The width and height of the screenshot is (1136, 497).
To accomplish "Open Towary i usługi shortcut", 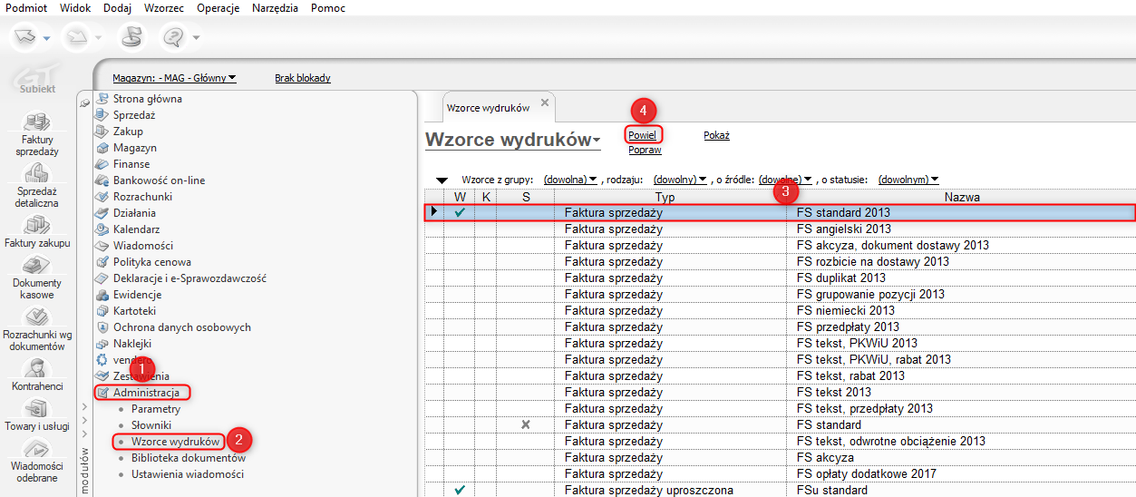I will tap(37, 414).
